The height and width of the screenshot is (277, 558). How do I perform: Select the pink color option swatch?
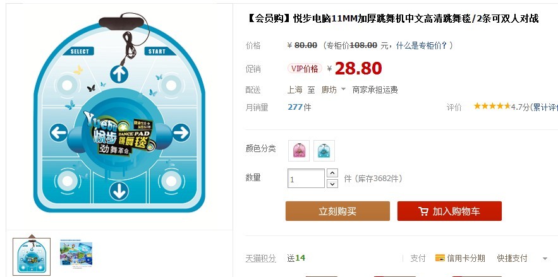click(298, 151)
